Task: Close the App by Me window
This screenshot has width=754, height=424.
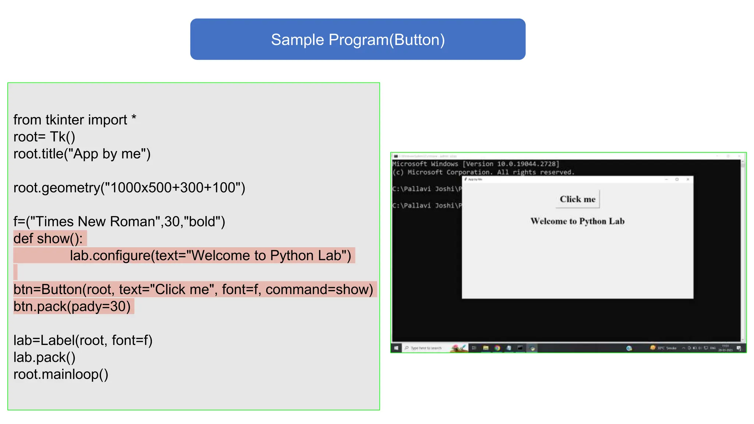Action: pyautogui.click(x=688, y=179)
